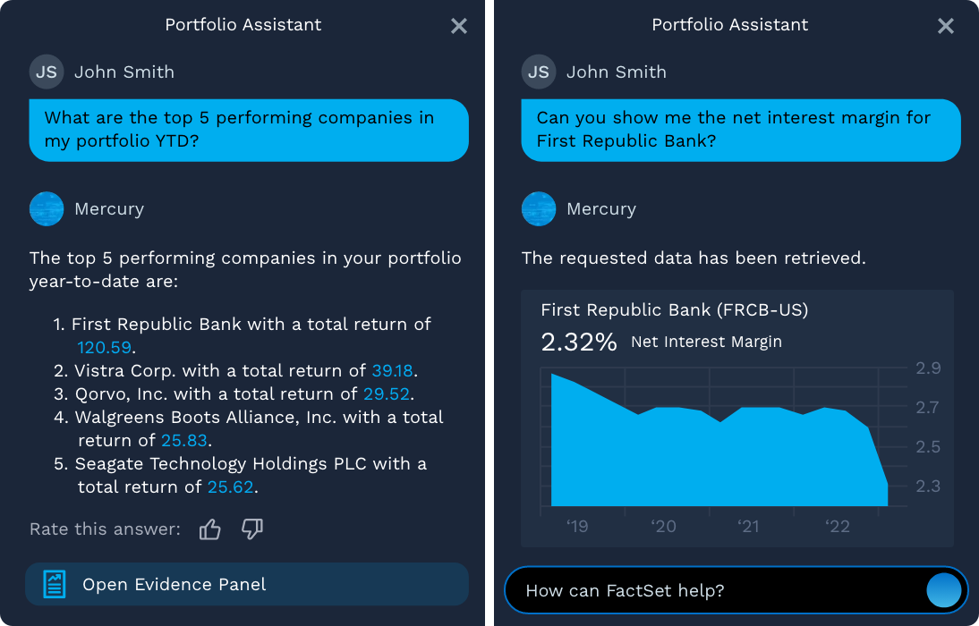Click the JS avatar next to John Smith
The width and height of the screenshot is (979, 626).
pos(46,72)
